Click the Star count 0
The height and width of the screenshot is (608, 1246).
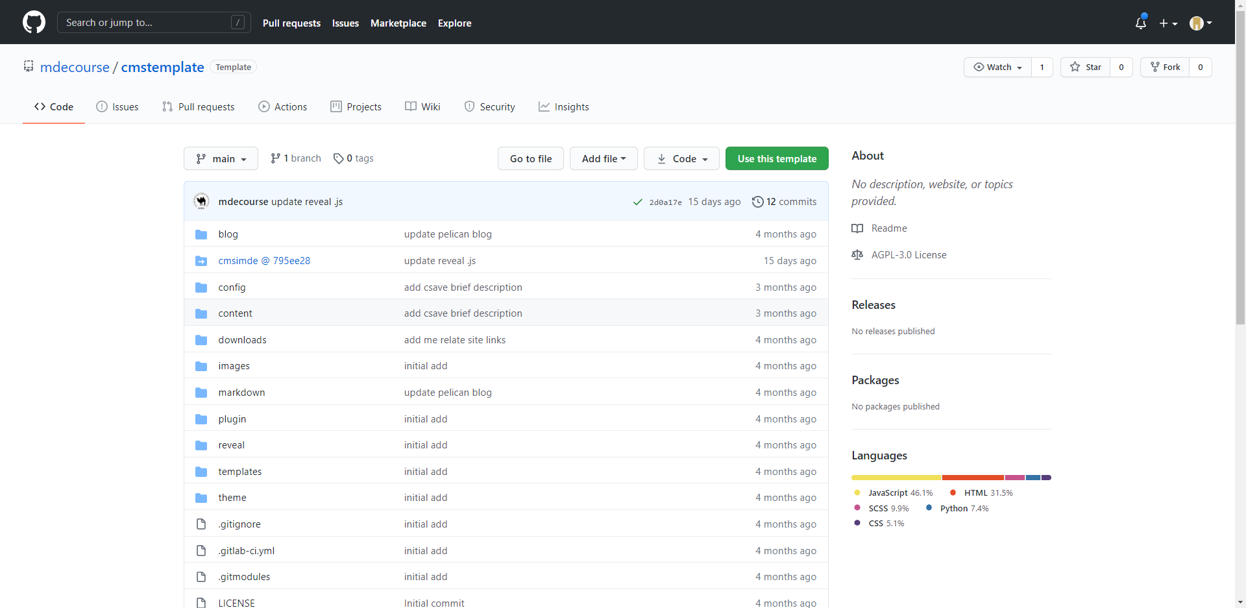click(1121, 67)
